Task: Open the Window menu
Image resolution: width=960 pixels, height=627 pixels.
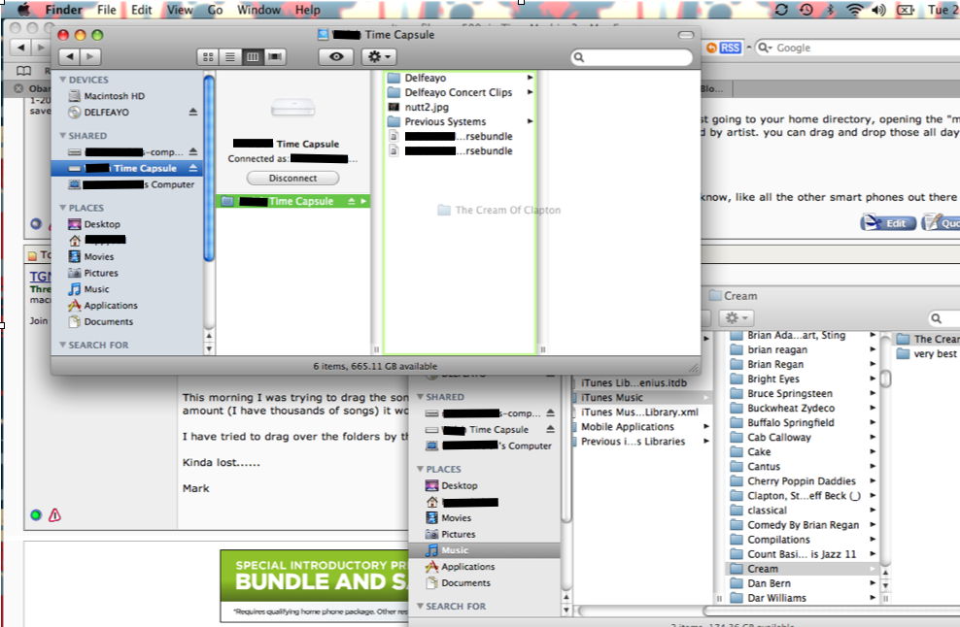Action: pyautogui.click(x=259, y=10)
